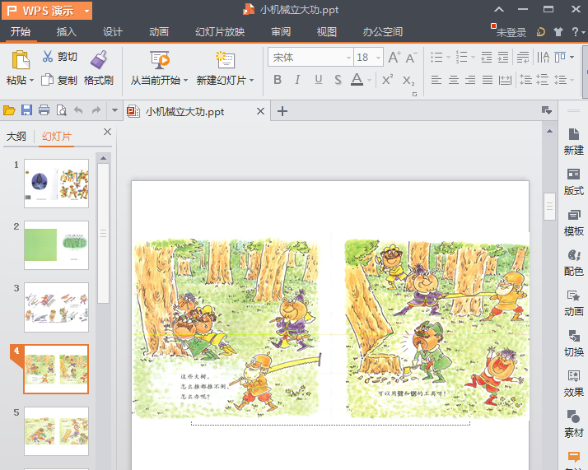Expand 从当前开始 dropdown arrow
Image resolution: width=588 pixels, height=470 pixels.
tap(185, 80)
